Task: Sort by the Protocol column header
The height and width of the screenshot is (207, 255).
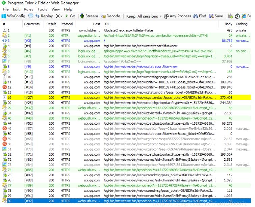Action: click(67, 24)
